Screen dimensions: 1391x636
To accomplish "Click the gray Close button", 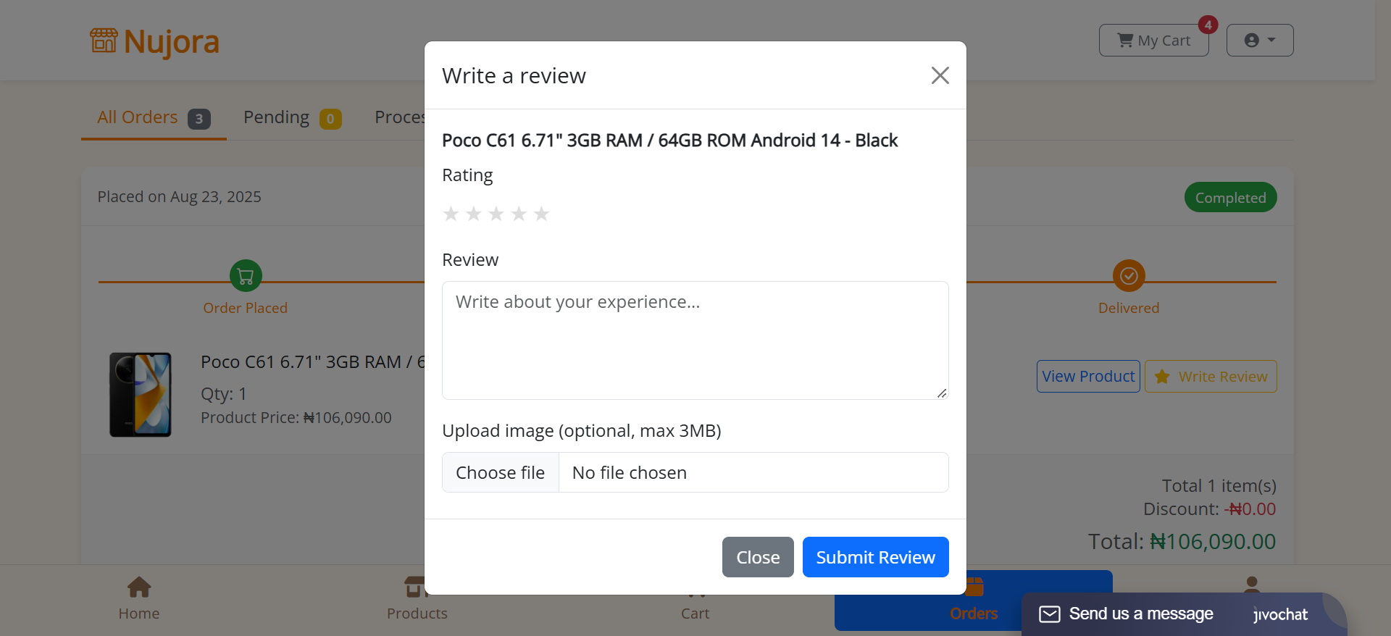I will pyautogui.click(x=758, y=557).
